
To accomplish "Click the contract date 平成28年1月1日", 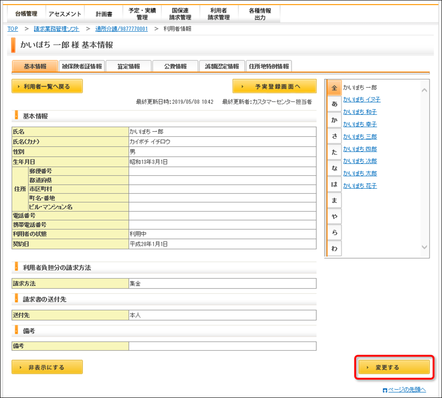I will 149,244.
